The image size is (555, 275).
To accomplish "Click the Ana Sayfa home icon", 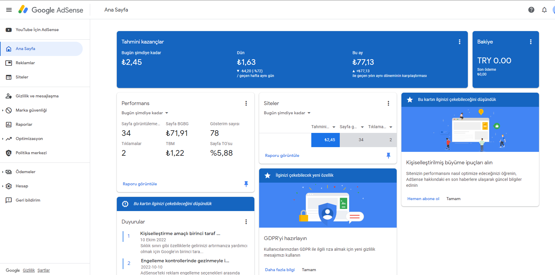I will (x=9, y=49).
